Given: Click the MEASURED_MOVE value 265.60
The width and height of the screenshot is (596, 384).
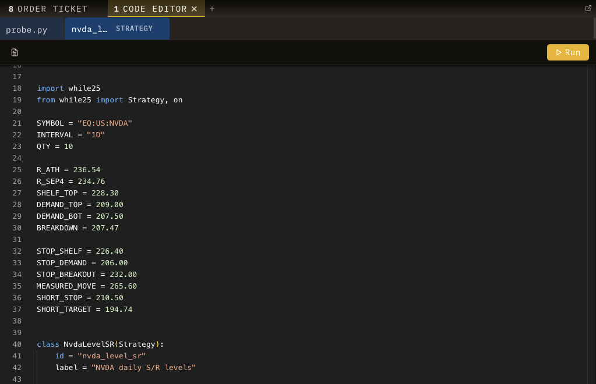Looking at the screenshot, I should pos(123,286).
